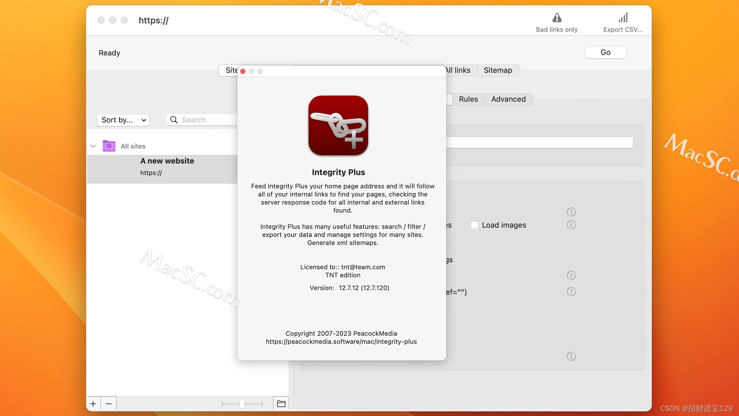Click TNT edition text in About
Viewport: 739px width, 416px height.
343,275
